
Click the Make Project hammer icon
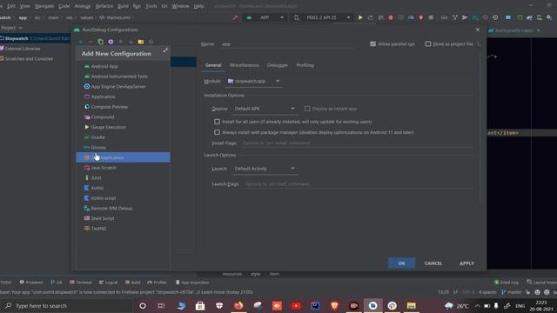click(235, 17)
